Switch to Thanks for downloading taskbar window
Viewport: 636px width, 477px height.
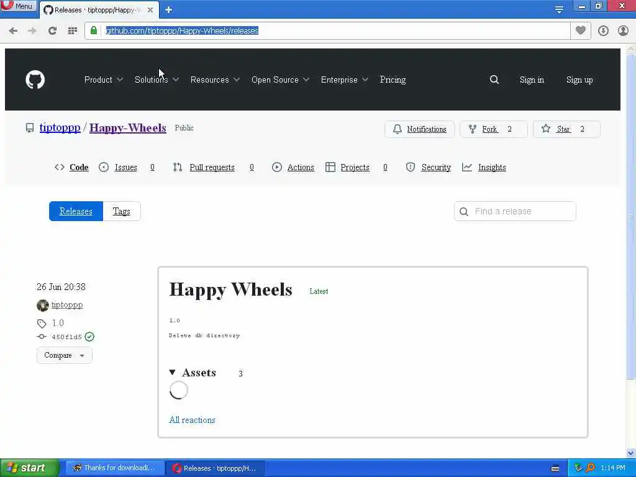pyautogui.click(x=115, y=468)
